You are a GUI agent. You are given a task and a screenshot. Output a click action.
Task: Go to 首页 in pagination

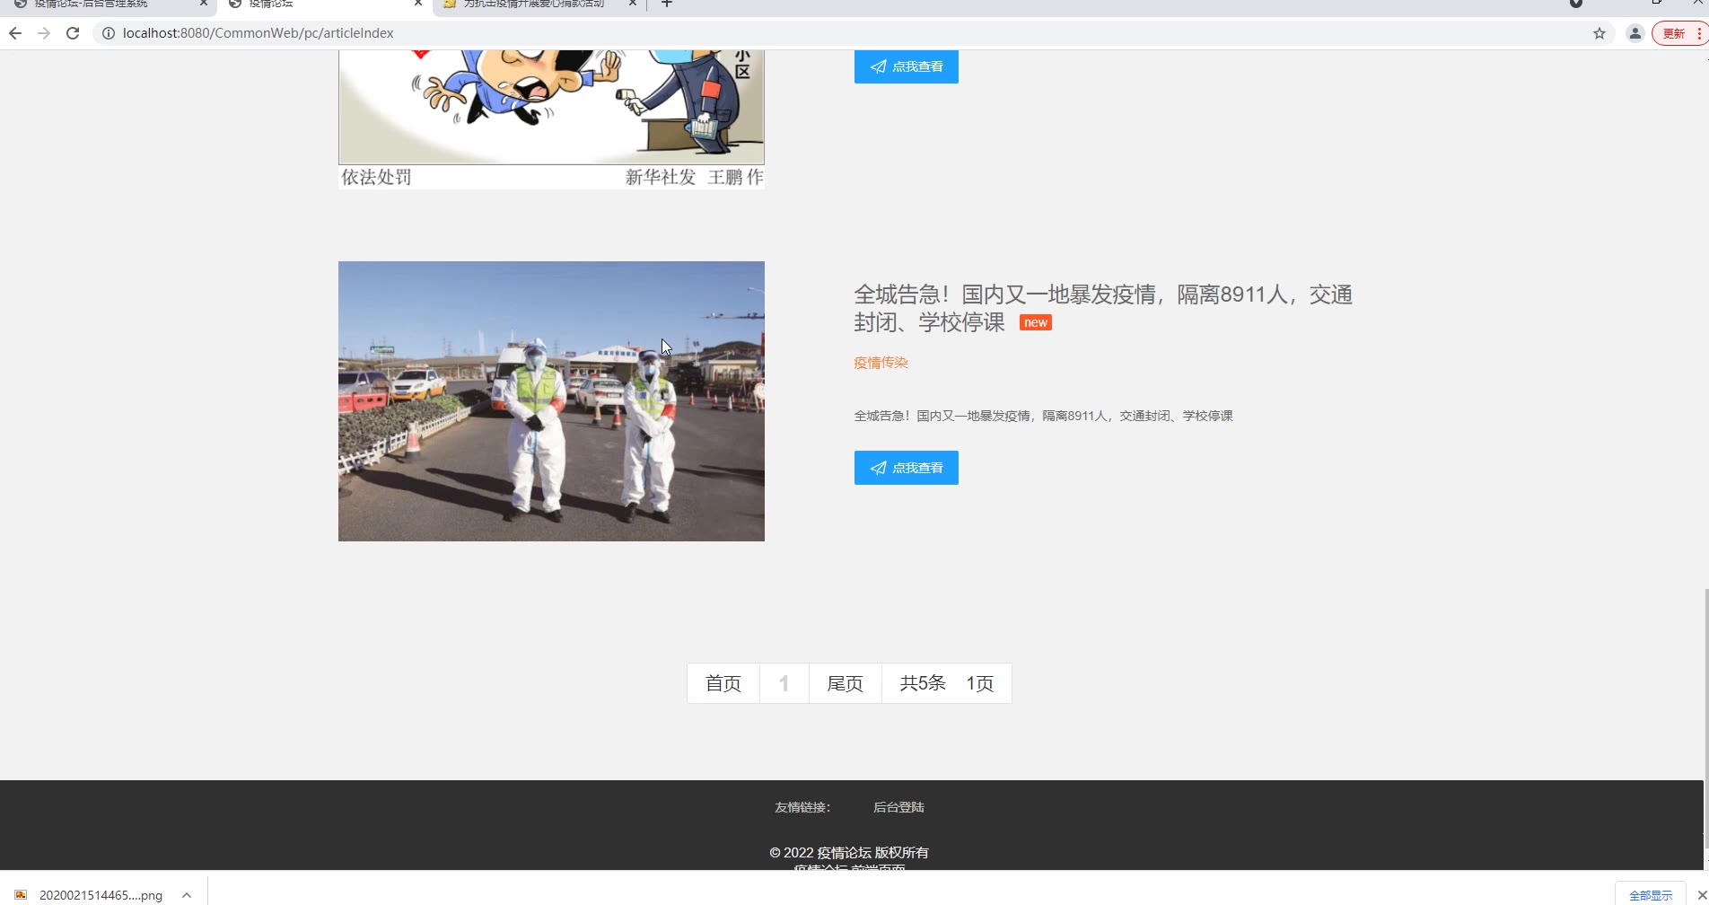[723, 683]
